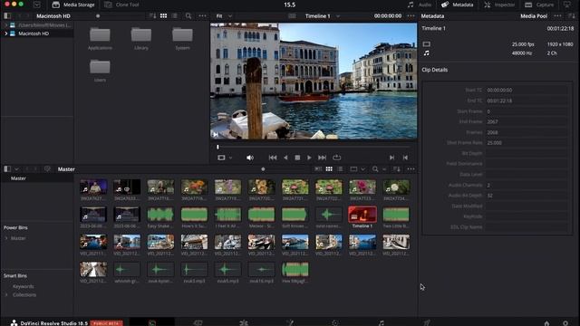
Task: Switch to the Edit page tab
Action: [244, 322]
